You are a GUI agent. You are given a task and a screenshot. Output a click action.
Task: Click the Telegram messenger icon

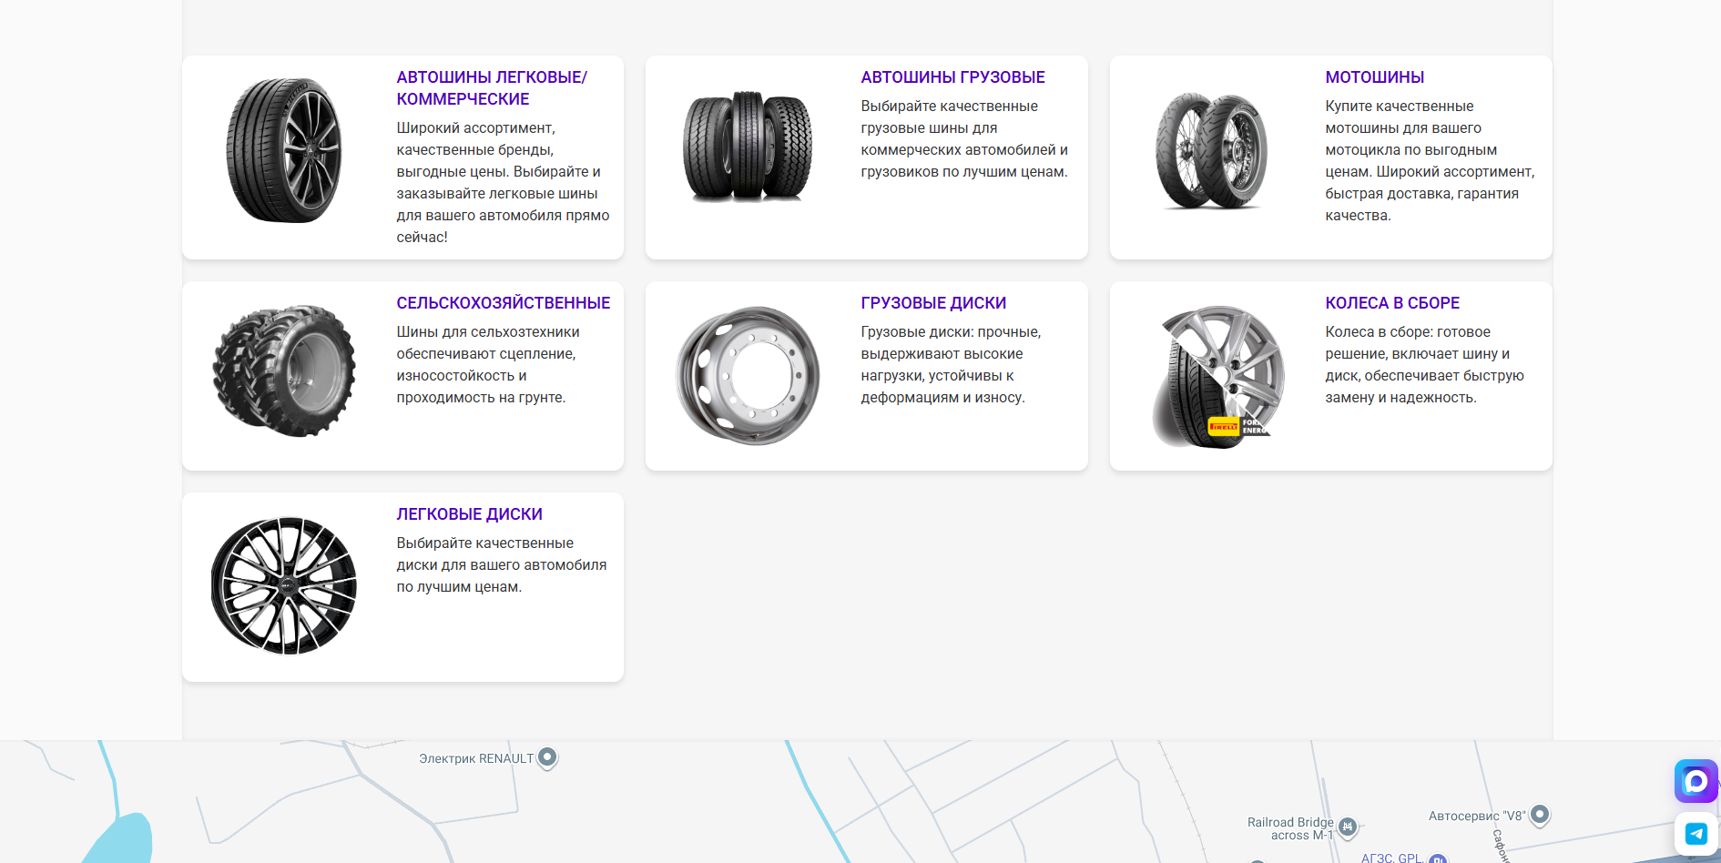pyautogui.click(x=1696, y=833)
